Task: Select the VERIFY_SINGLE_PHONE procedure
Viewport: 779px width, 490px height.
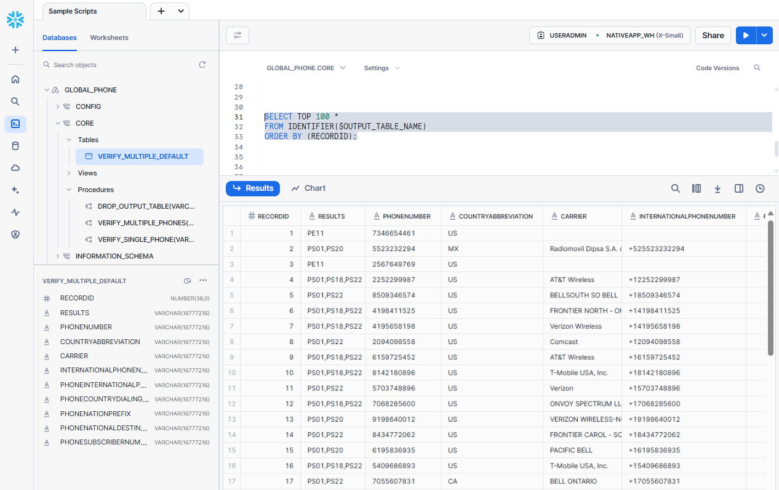Action: 140,239
